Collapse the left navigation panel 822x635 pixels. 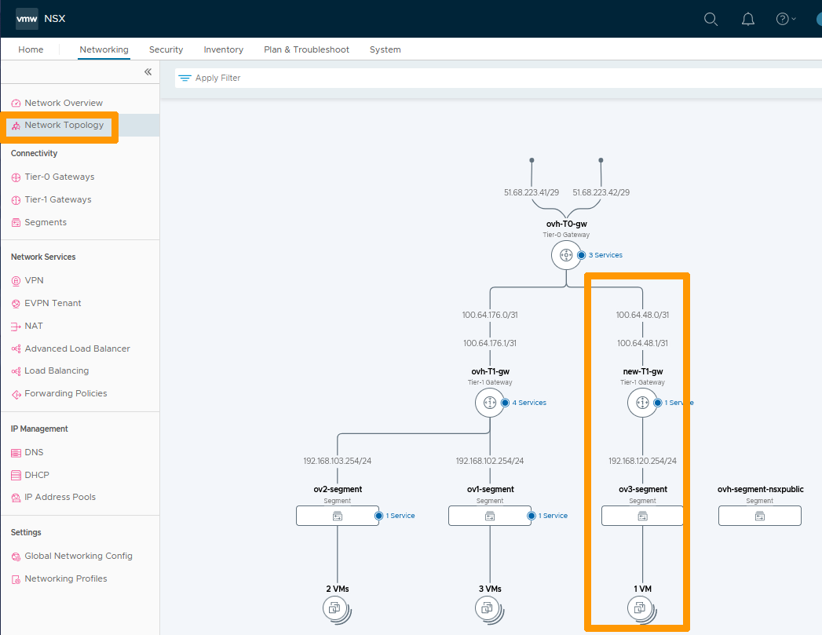pyautogui.click(x=148, y=71)
